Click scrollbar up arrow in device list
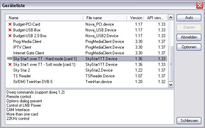Image resolution: width=205 pixels, height=128 pixels. [x=171, y=18]
